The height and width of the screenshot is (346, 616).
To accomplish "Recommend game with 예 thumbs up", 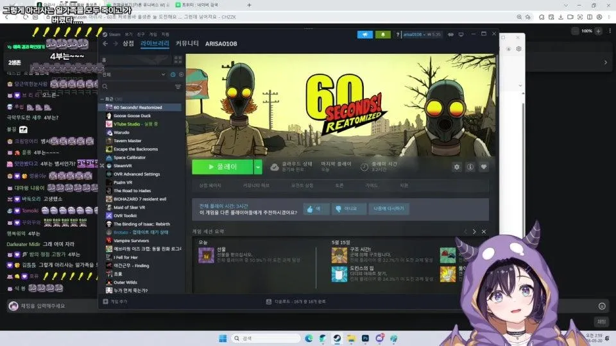I will point(316,209).
